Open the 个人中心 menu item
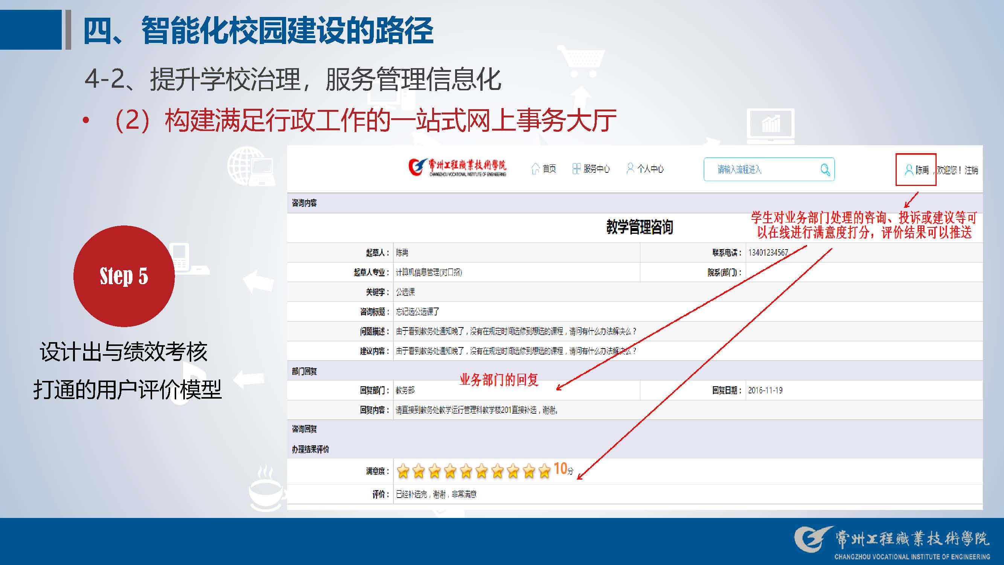 (x=650, y=169)
